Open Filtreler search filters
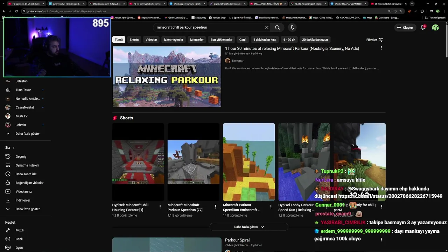The width and height of the screenshot is (448, 252). [374, 40]
